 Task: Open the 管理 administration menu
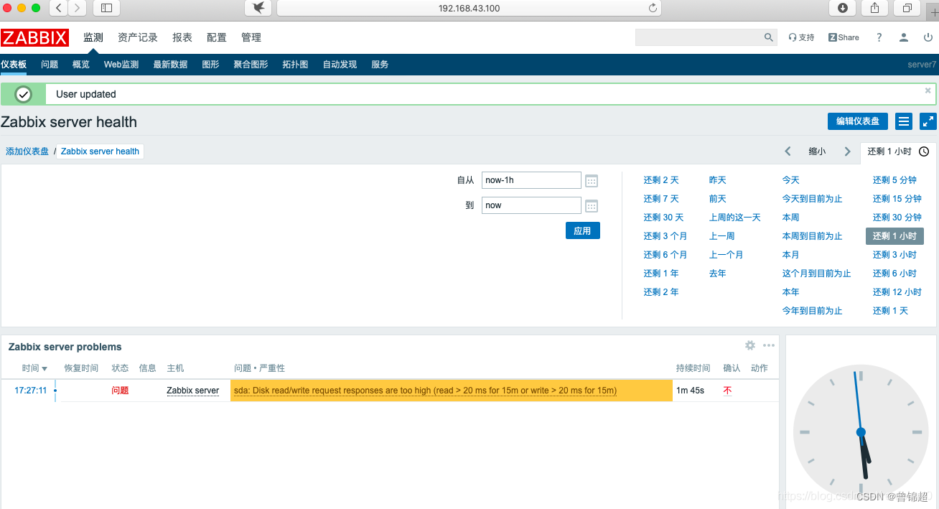pyautogui.click(x=251, y=37)
